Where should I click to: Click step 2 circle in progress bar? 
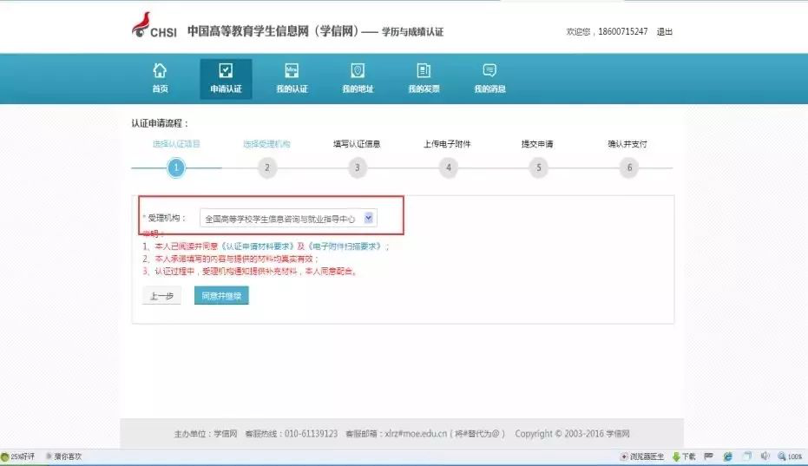click(267, 167)
